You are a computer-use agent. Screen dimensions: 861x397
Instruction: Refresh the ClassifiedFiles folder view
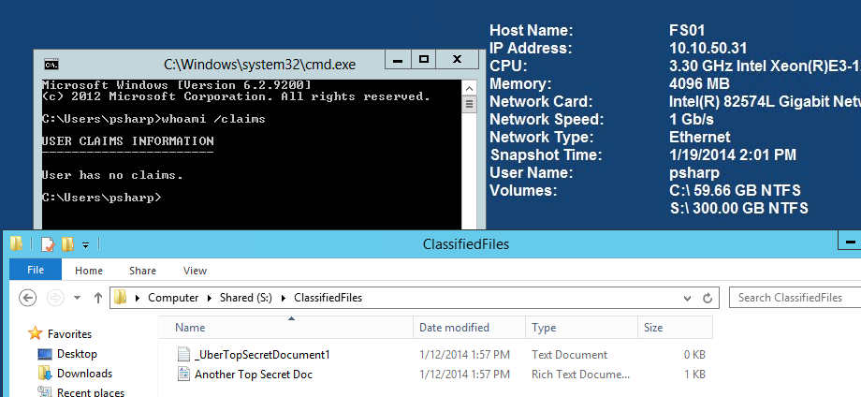[x=709, y=298]
